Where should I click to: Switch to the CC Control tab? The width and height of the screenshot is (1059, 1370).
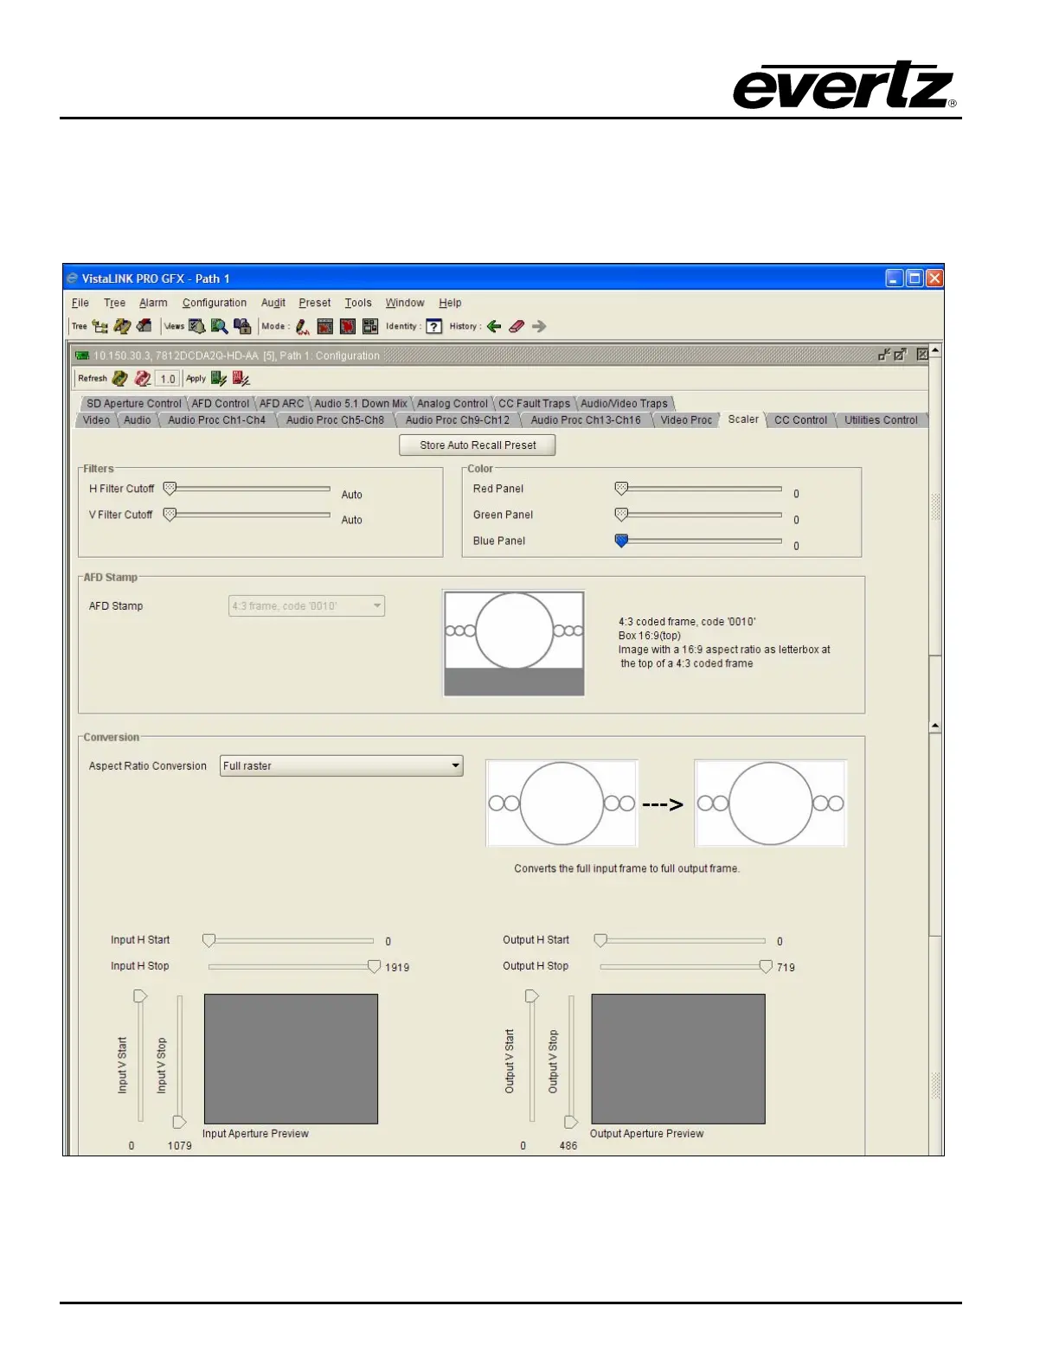(800, 419)
